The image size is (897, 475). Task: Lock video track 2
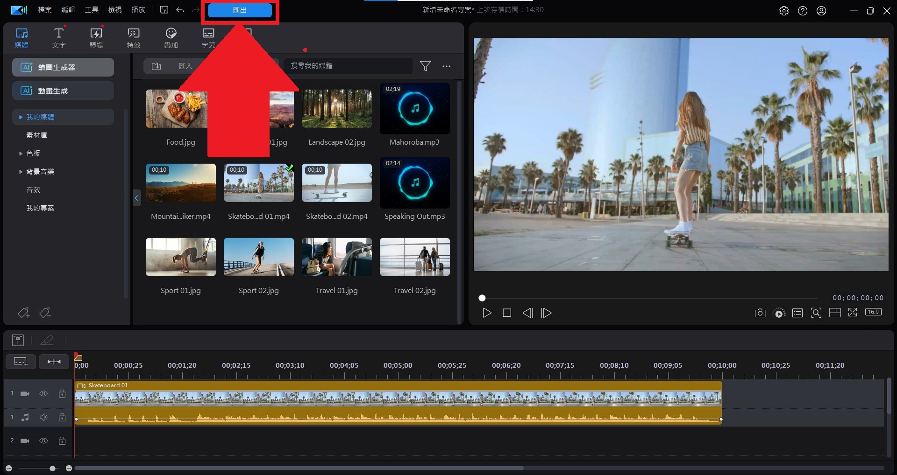[62, 441]
